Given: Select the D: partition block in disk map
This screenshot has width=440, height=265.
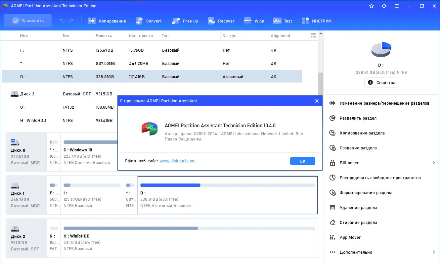Looking at the screenshot, I should point(228,195).
